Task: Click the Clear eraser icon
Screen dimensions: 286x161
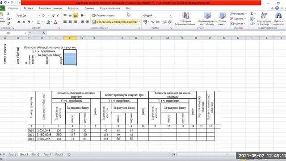Action: [x=252, y=24]
